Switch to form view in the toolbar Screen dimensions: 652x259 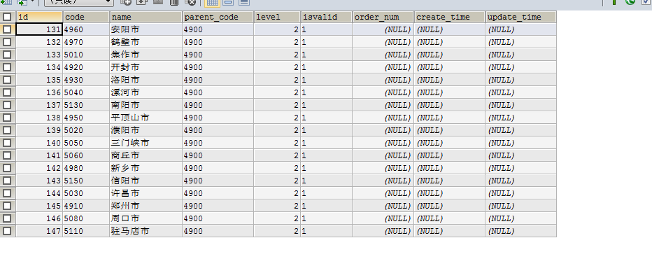tap(228, 2)
